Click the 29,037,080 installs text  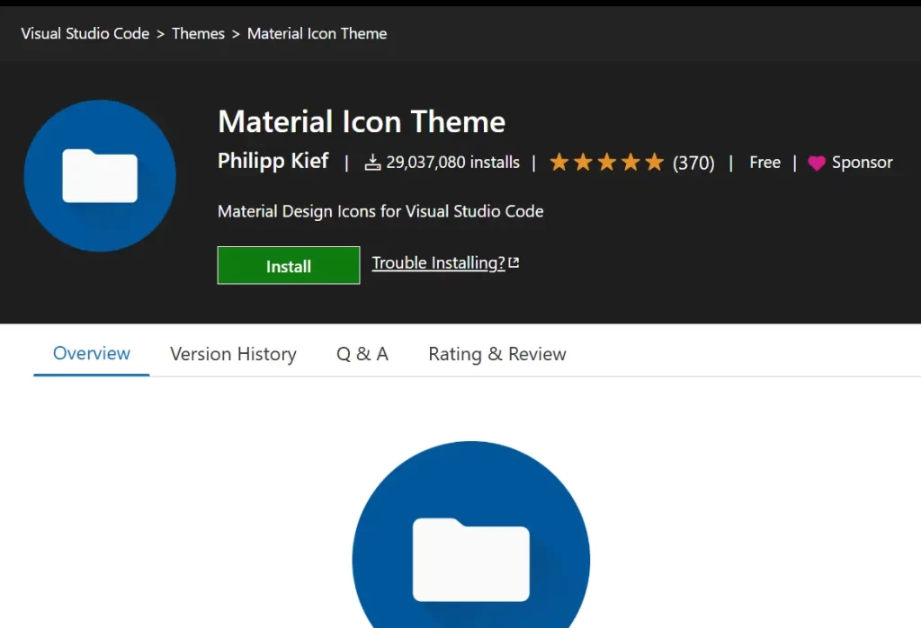click(x=453, y=162)
